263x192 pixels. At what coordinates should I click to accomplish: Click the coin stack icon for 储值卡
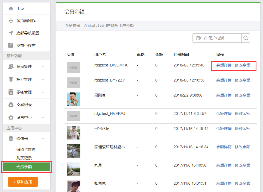[x=11, y=139]
